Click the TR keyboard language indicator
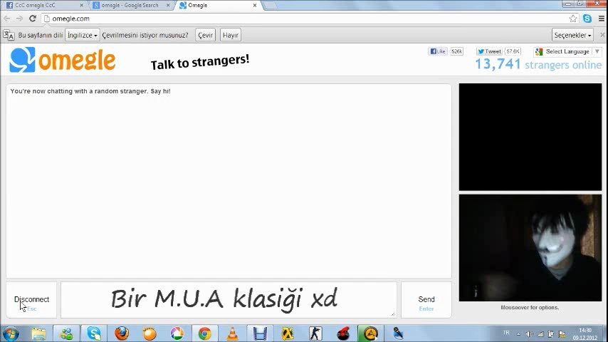 506,333
